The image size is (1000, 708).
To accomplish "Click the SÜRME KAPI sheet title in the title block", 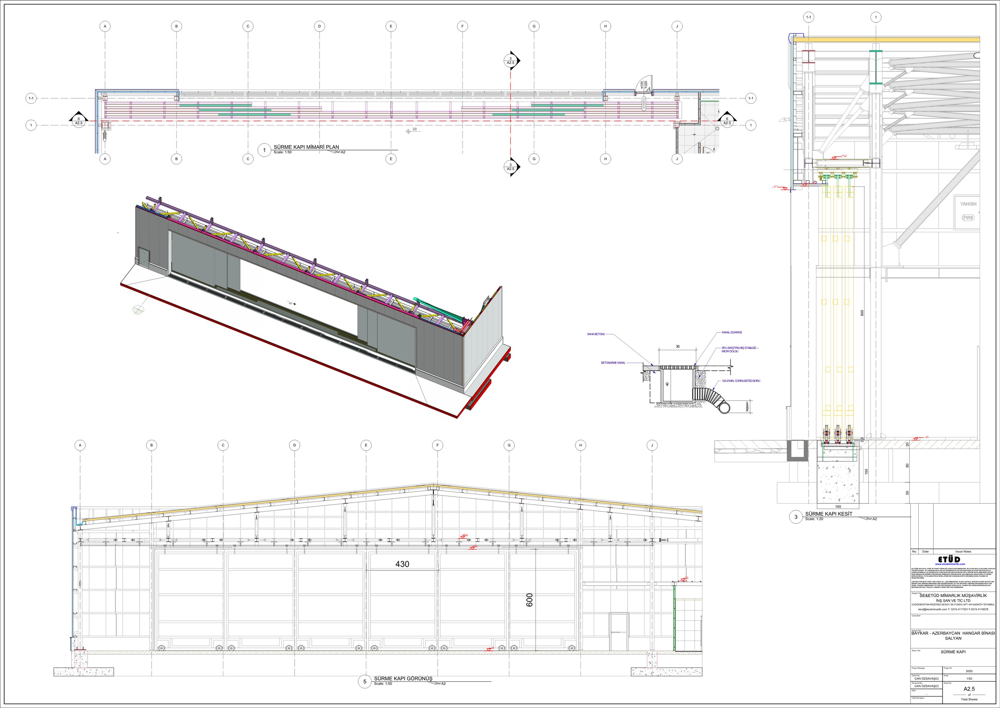I will (953, 652).
